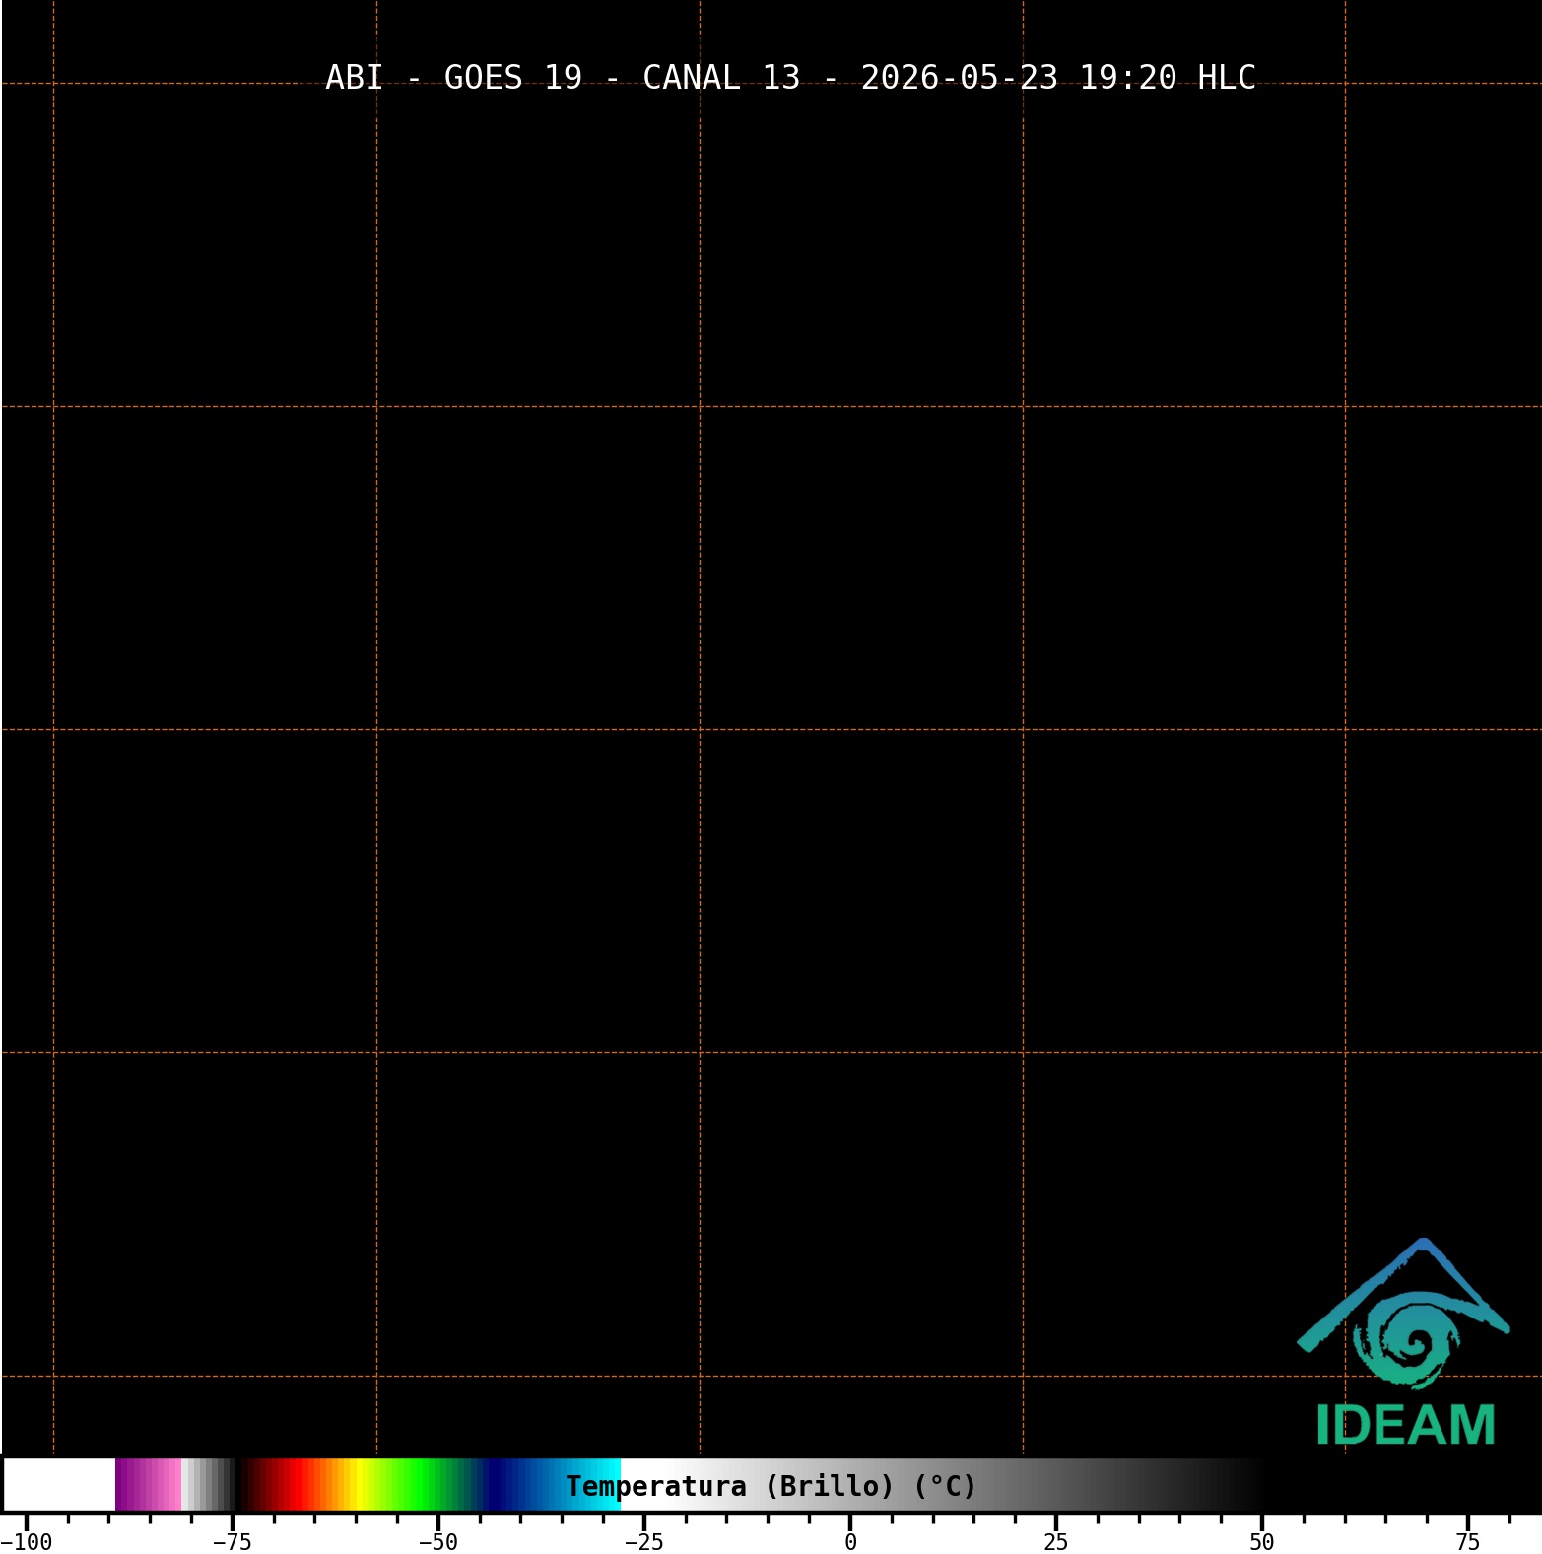The height and width of the screenshot is (1554, 1542).
Task: Click the 75 tick label
Action: click(1468, 1542)
